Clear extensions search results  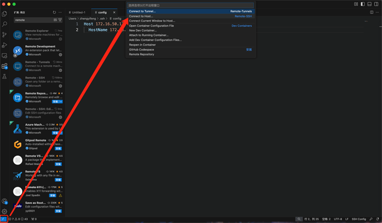(55, 20)
